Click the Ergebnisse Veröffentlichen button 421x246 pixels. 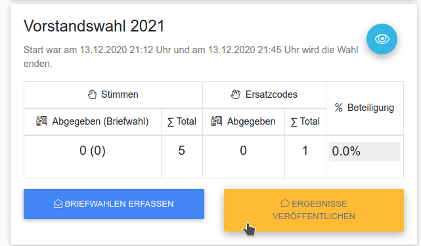(314, 210)
